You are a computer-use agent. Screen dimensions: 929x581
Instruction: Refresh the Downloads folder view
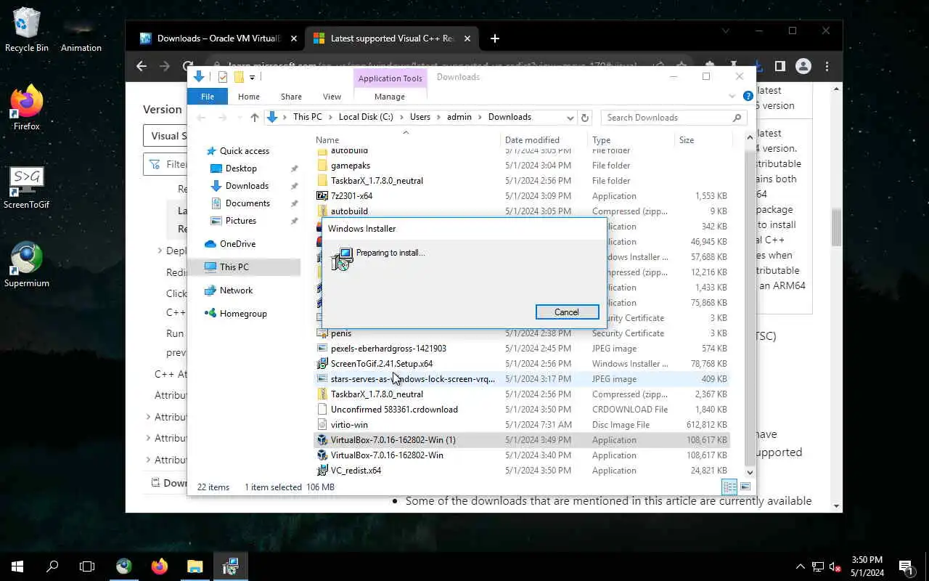pos(585,117)
